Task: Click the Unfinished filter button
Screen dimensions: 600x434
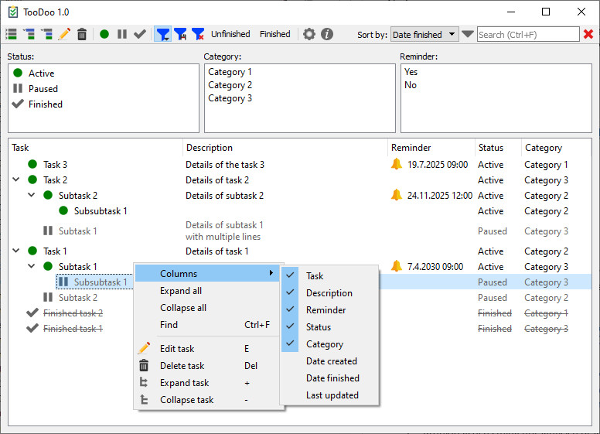Action: point(230,34)
